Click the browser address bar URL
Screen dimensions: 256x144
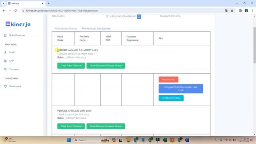tap(62, 11)
